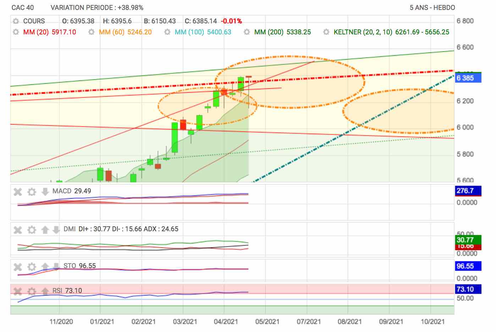
Task: Remove the STO indicator panel
Action: pyautogui.click(x=18, y=267)
